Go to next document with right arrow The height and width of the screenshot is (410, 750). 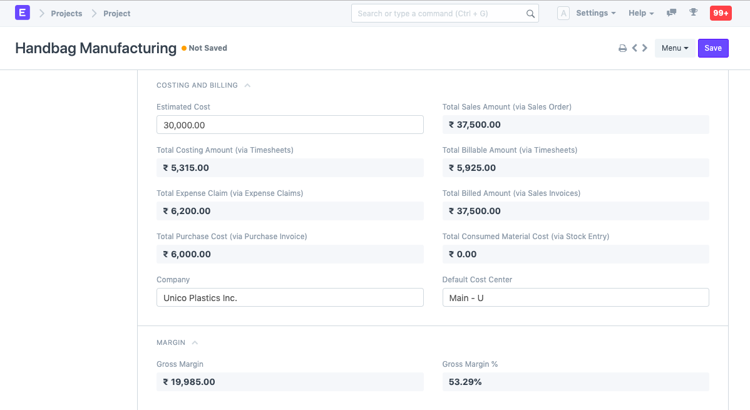pyautogui.click(x=644, y=47)
